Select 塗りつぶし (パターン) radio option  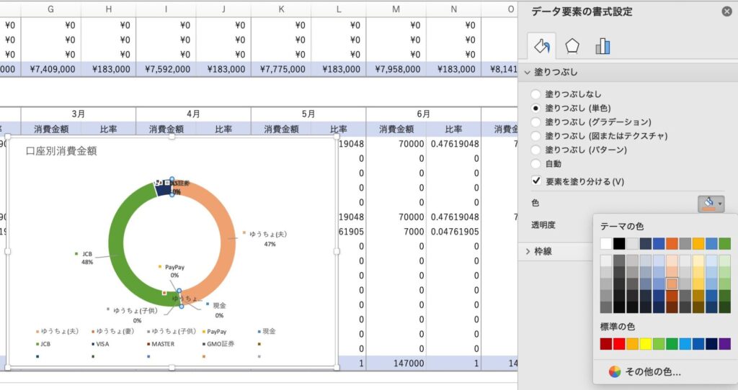pos(535,150)
